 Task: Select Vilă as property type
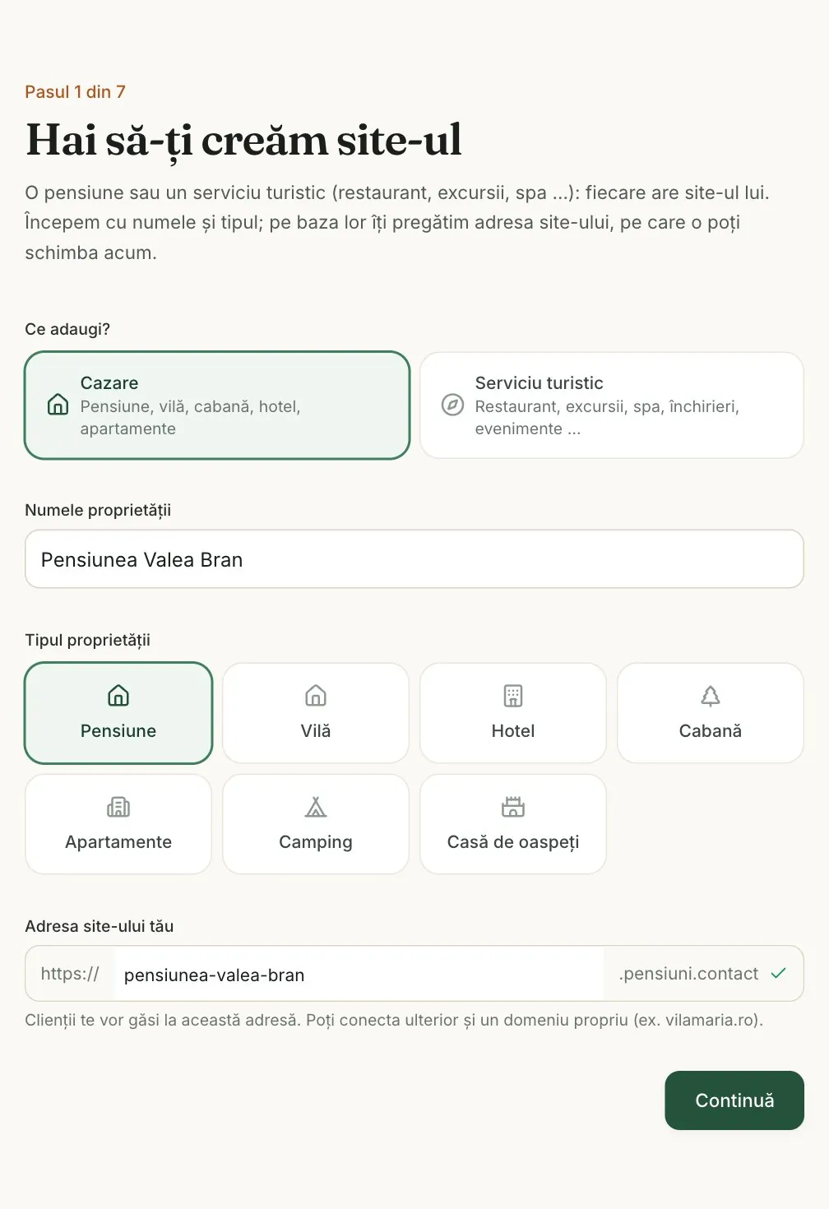coord(316,713)
